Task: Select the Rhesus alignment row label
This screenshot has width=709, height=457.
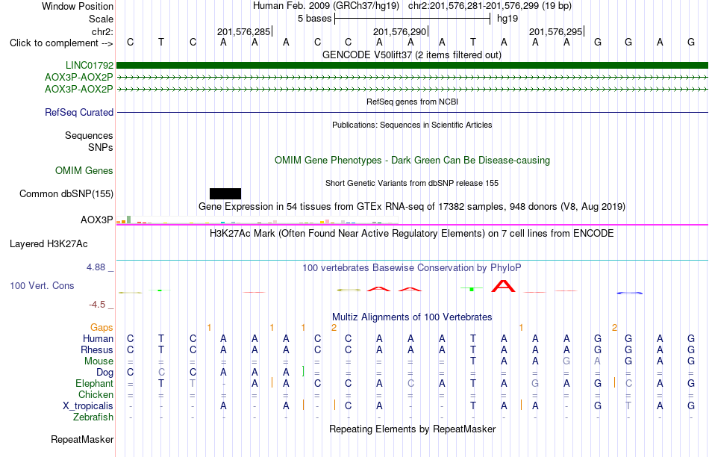Action: (x=97, y=349)
